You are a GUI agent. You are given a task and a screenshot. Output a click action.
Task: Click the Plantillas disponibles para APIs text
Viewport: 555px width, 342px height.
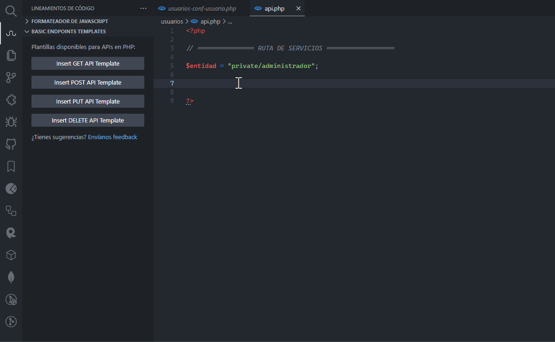pos(83,47)
